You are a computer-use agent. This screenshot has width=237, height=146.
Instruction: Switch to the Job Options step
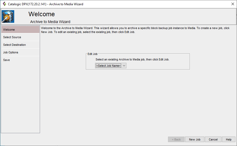coord(20,52)
